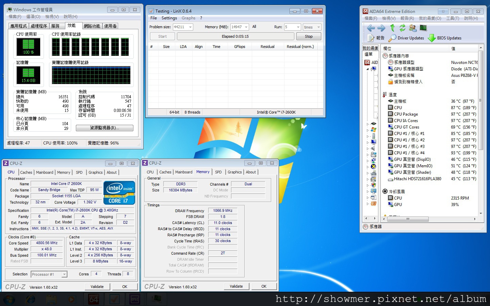Open Driver Updates in AIDA64 toolbar

(x=406, y=38)
